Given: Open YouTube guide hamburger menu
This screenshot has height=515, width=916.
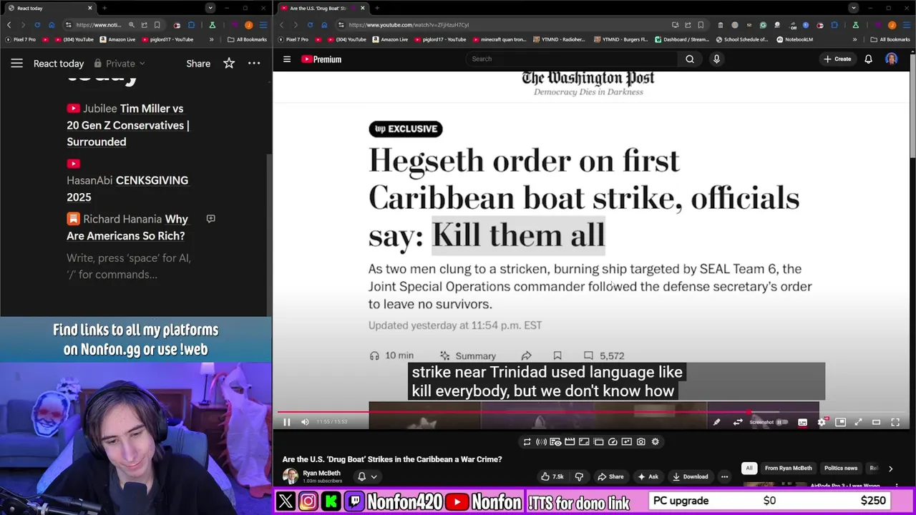Looking at the screenshot, I should tap(287, 59).
